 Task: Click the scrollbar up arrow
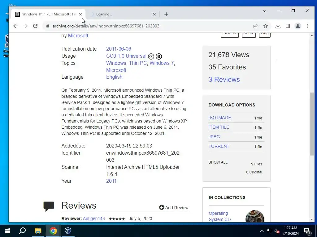[312, 36]
